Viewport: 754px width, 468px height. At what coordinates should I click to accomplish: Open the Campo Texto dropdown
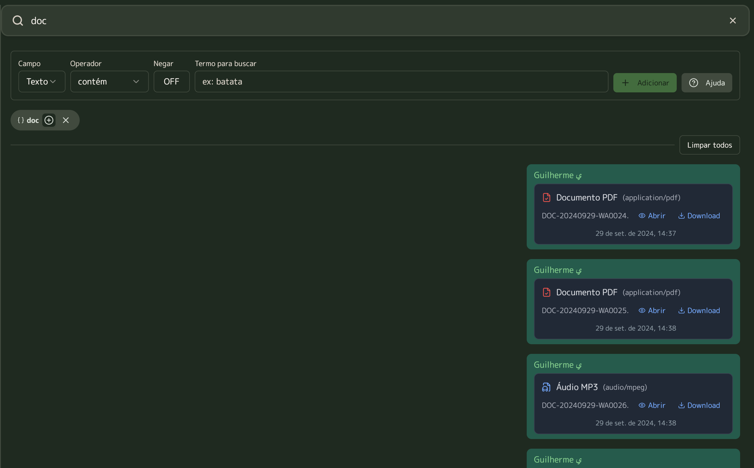pos(42,82)
